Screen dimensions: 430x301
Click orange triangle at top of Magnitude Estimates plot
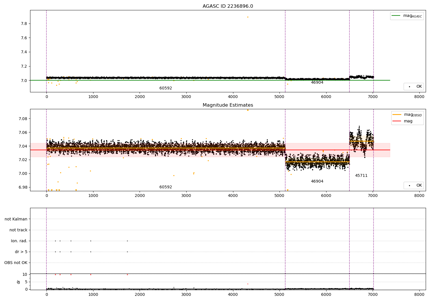248,110
